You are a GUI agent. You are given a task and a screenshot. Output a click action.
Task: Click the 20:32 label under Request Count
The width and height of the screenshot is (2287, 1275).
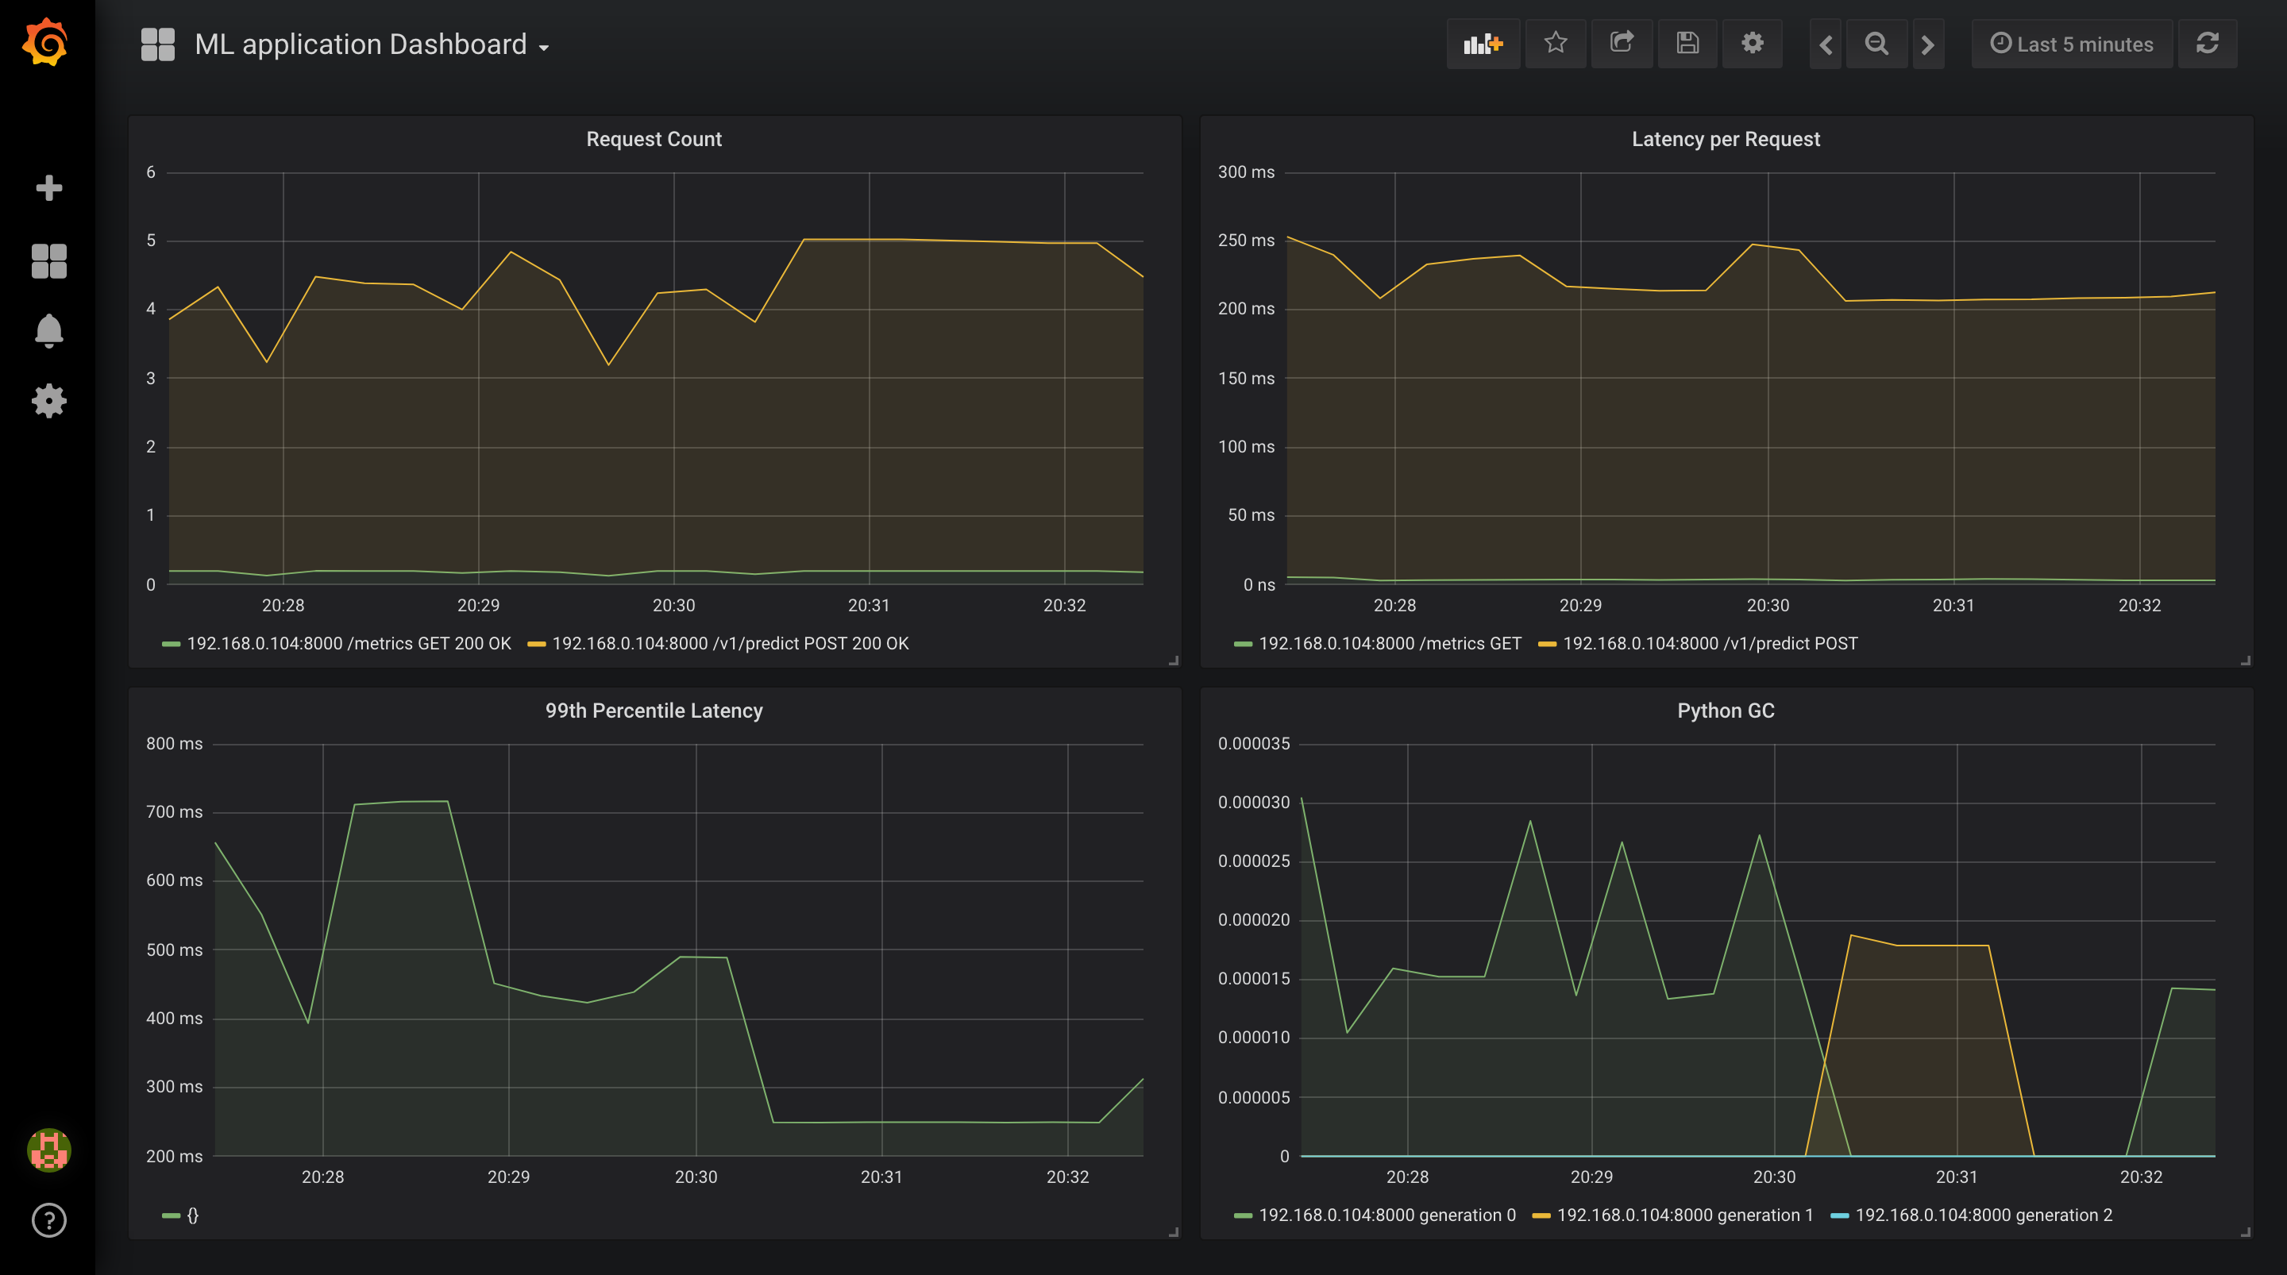click(1063, 606)
